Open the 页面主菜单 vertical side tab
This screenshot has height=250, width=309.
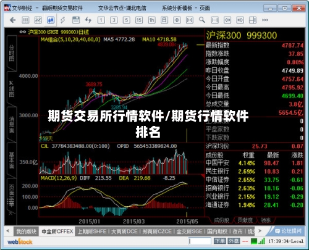12,196
